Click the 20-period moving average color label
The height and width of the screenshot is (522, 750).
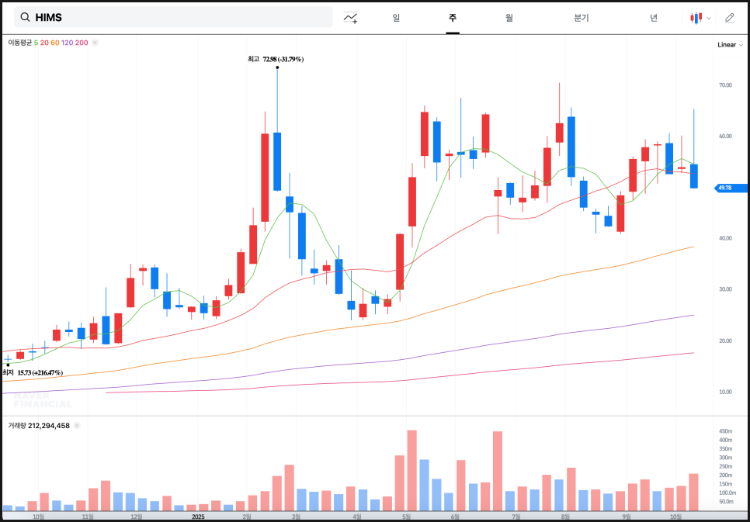coord(44,43)
